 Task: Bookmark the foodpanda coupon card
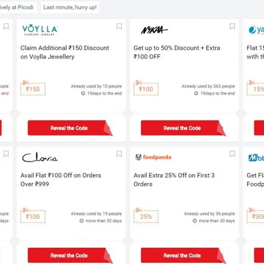pos(232,154)
